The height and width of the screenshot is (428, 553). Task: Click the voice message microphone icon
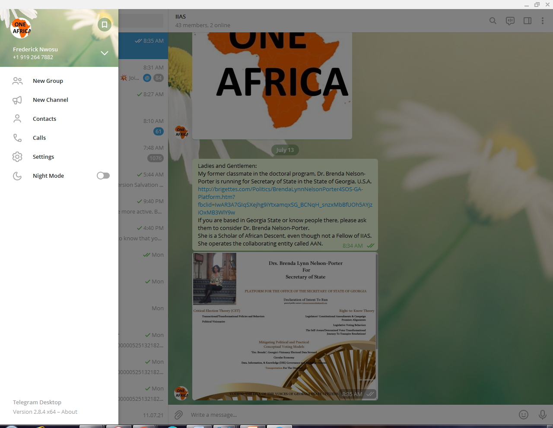point(543,415)
